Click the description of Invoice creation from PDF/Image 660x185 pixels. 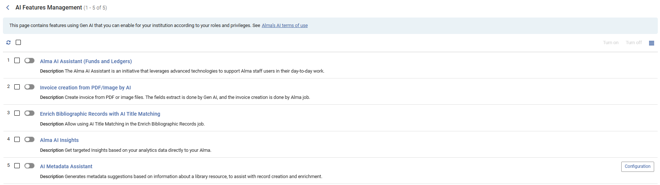[187, 97]
